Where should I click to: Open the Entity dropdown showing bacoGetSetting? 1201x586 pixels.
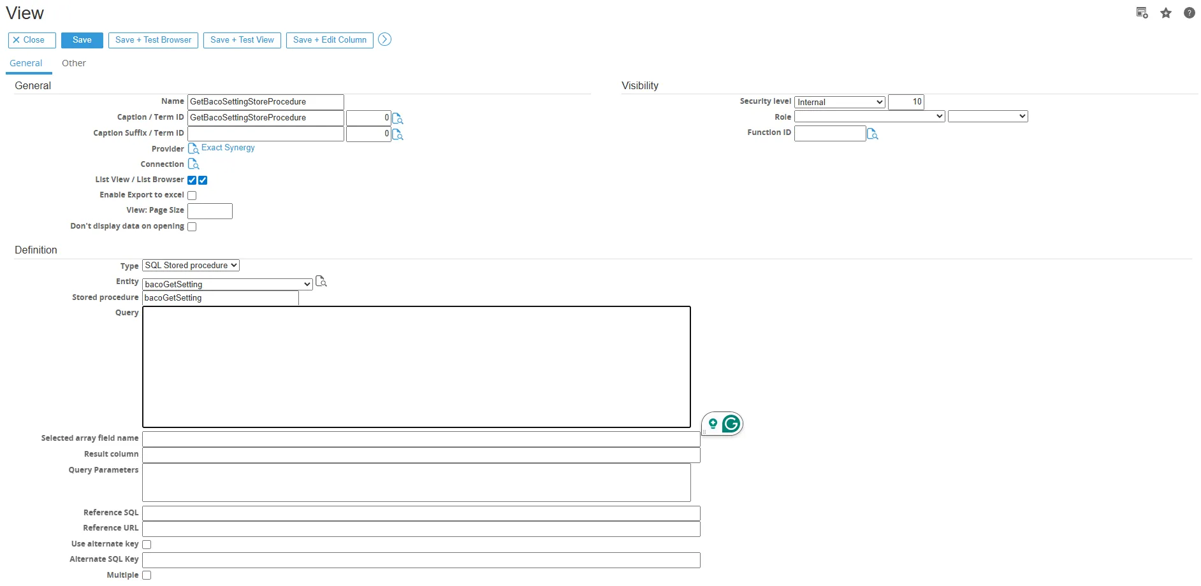[227, 284]
